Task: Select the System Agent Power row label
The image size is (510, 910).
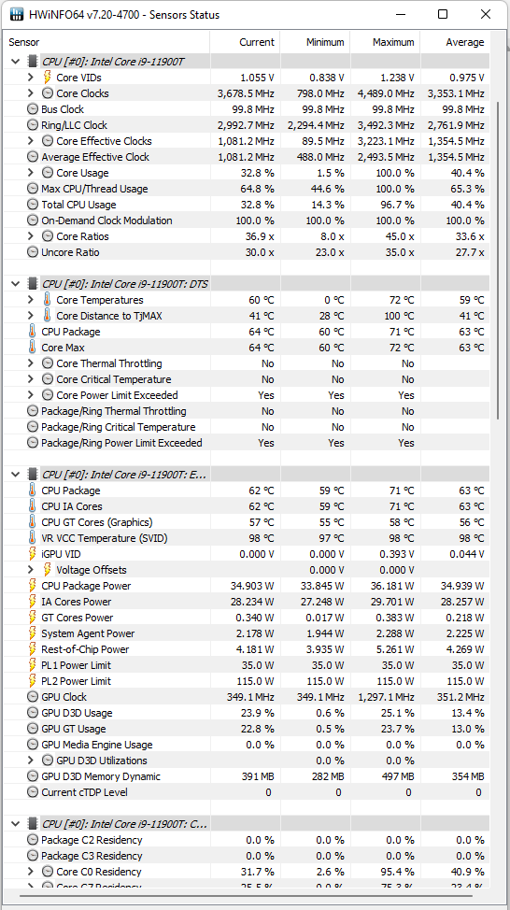Action: tap(88, 633)
